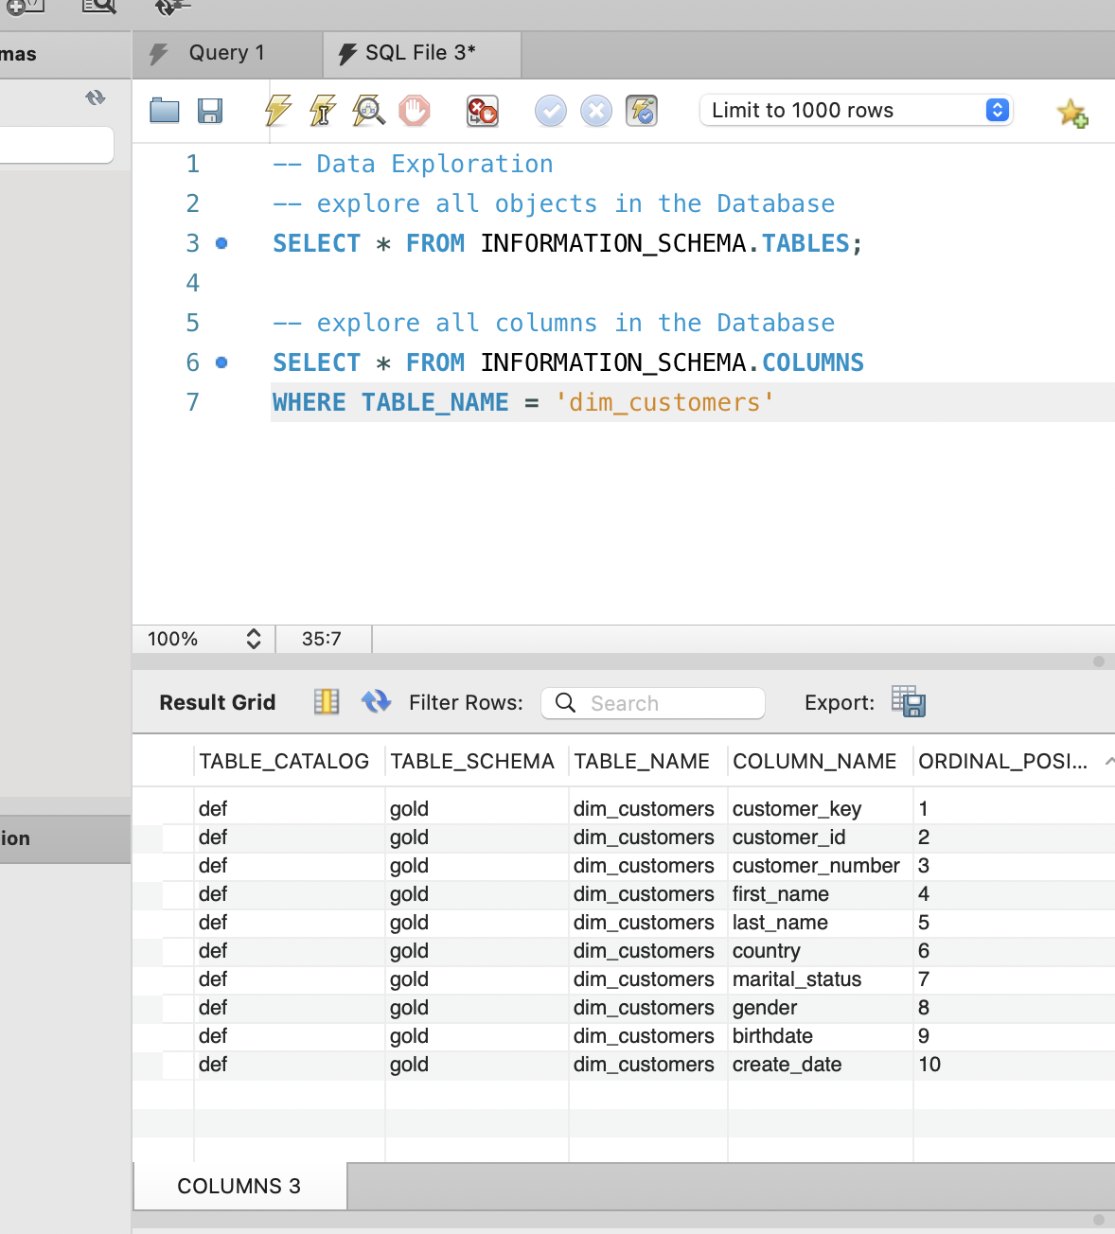Image resolution: width=1115 pixels, height=1234 pixels.
Task: Rollback the current transaction
Action: pos(596,111)
